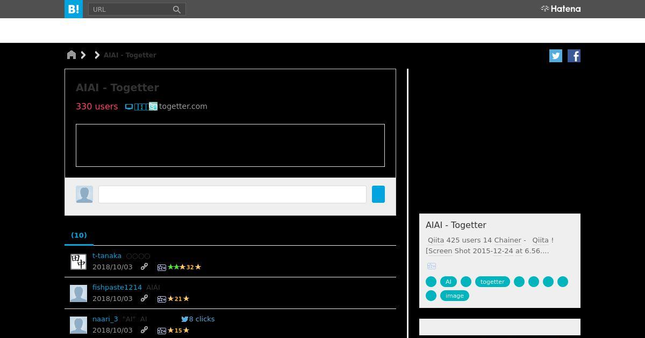Image resolution: width=645 pixels, height=338 pixels.
Task: Open t-tanaka's avatar image
Action: (78, 262)
